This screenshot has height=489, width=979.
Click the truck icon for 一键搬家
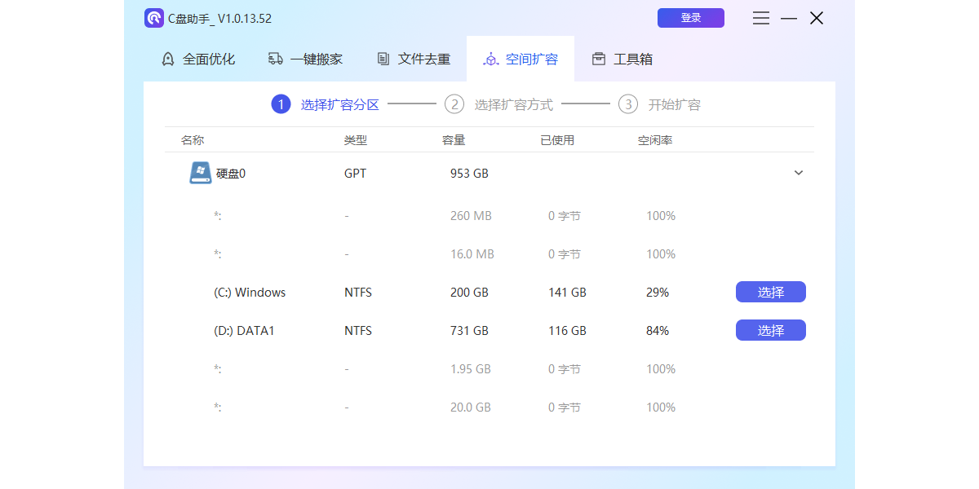(x=276, y=59)
